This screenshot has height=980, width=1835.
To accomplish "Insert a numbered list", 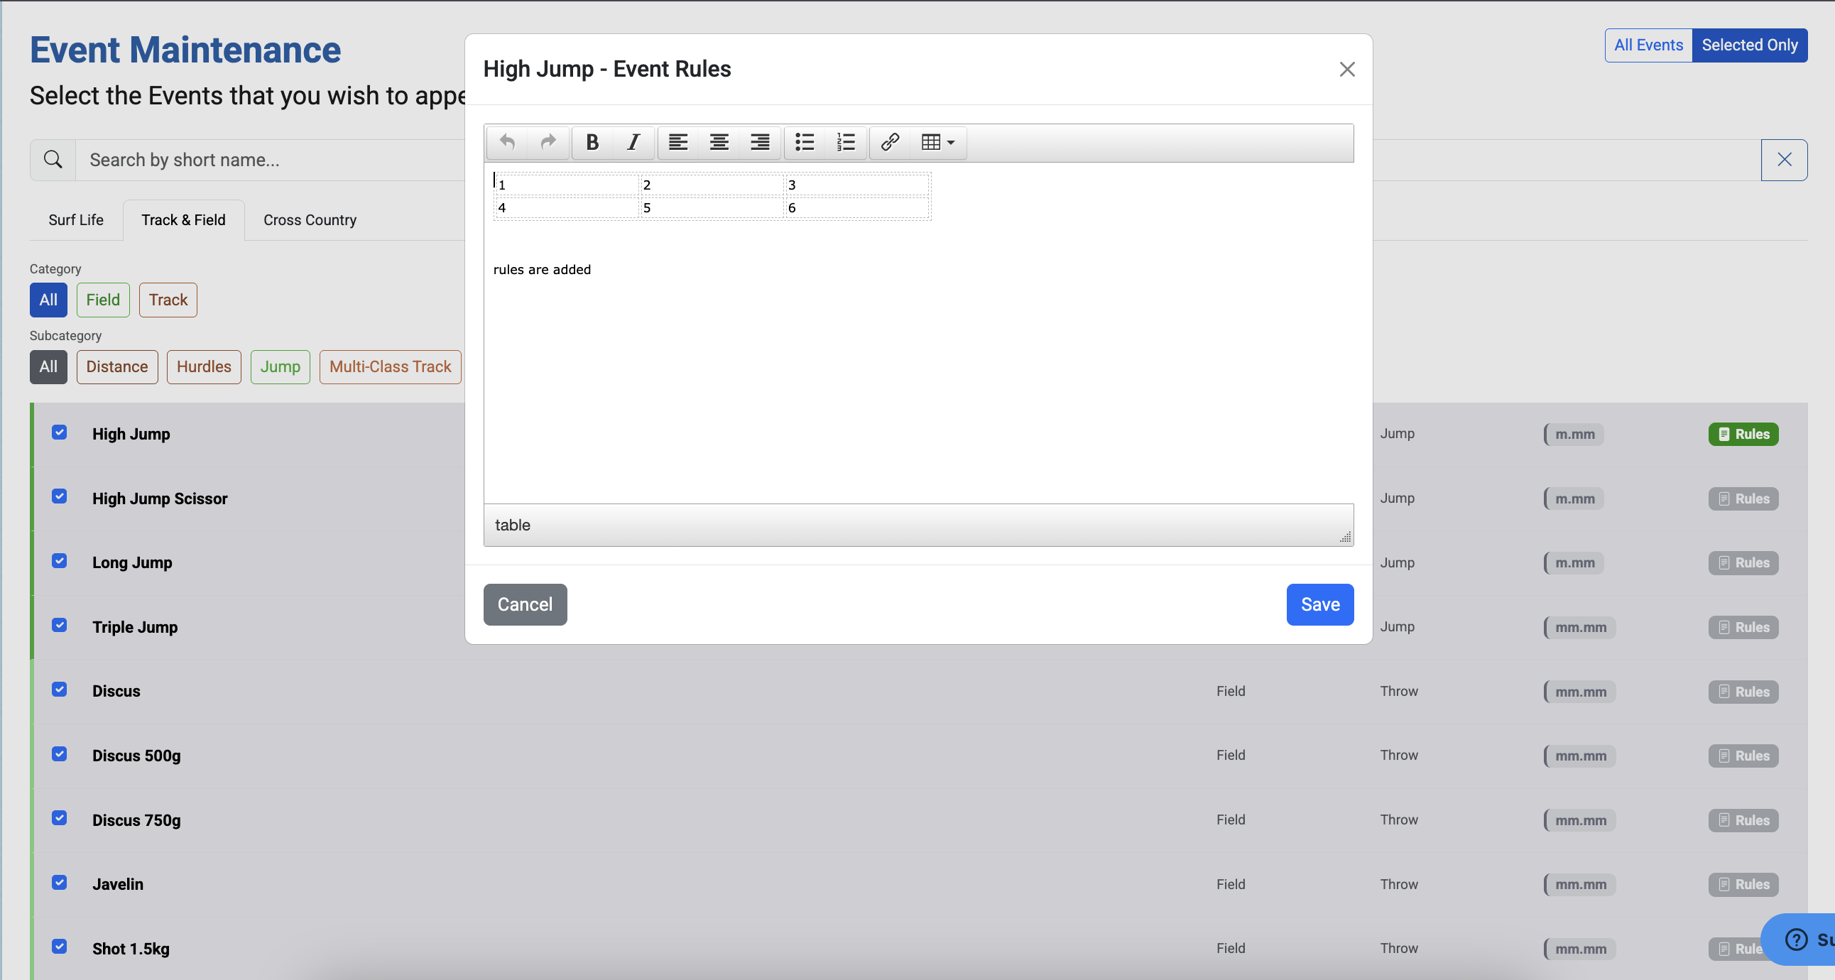I will (x=846, y=143).
